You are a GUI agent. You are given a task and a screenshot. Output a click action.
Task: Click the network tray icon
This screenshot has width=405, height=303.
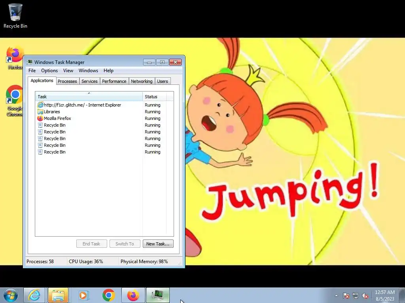[356, 296]
